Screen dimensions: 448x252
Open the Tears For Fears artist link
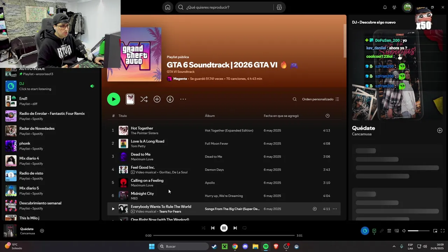pos(170,212)
